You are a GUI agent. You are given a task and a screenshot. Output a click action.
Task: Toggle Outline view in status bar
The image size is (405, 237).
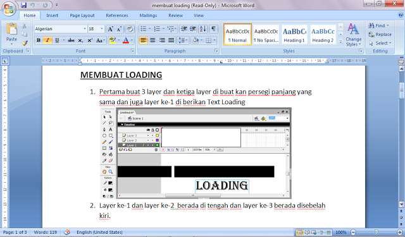(321, 233)
